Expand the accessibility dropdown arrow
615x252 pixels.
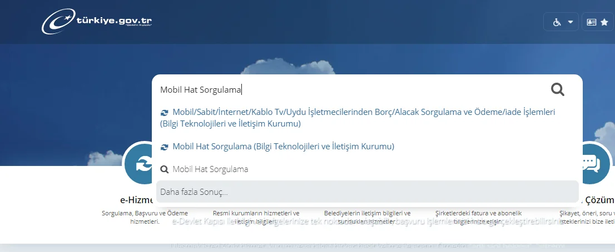(571, 22)
